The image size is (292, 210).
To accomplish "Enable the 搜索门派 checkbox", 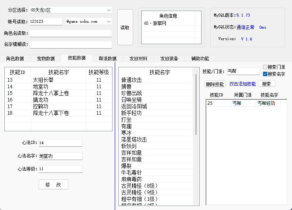I will click(265, 67).
